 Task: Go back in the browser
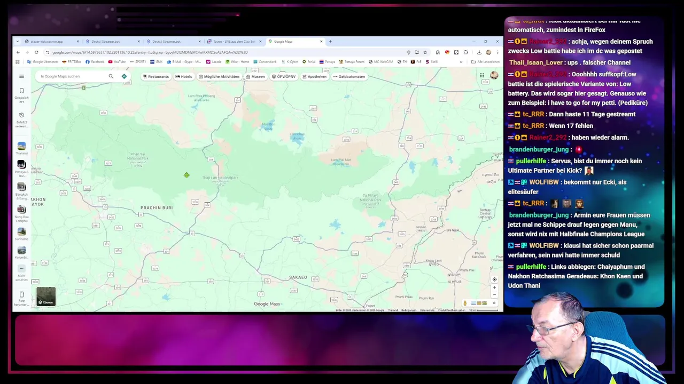click(18, 52)
